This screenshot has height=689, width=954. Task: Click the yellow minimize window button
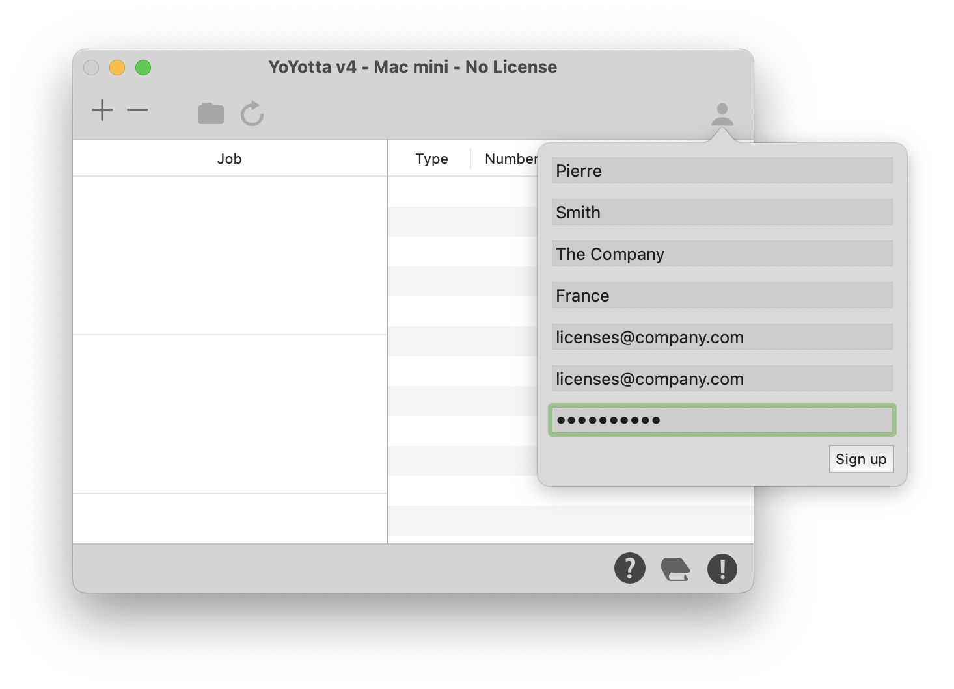(117, 68)
